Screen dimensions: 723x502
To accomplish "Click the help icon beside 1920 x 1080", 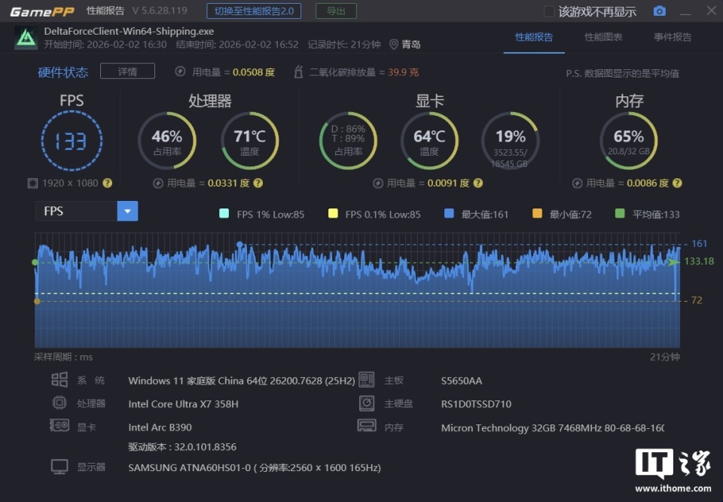I will [108, 183].
